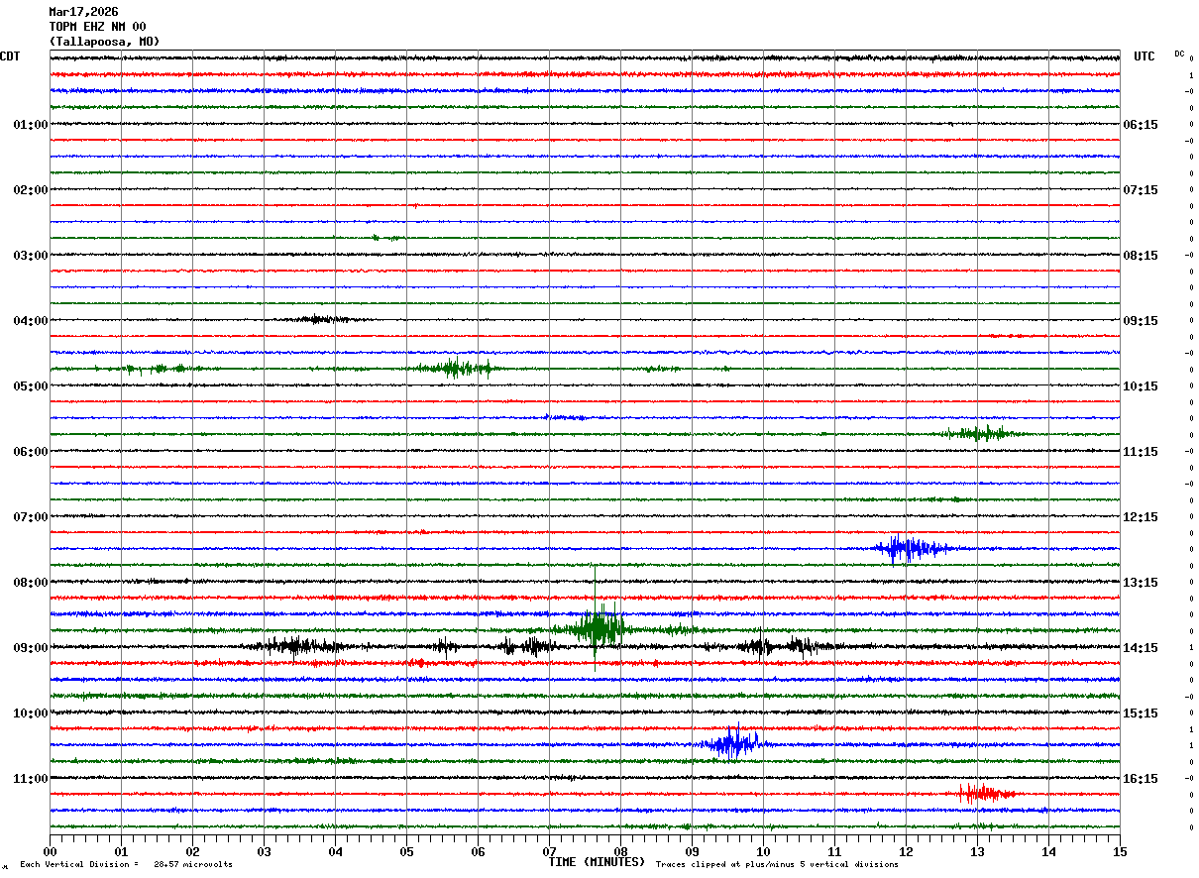Click the Traces clipped footnote text
Viewport: 1199px width, 878px height.
tap(777, 864)
